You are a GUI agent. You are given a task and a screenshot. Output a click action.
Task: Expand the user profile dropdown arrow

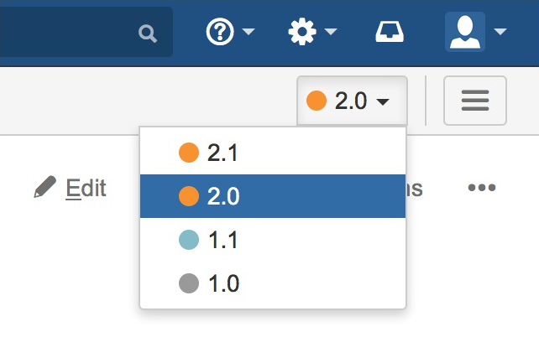[500, 34]
